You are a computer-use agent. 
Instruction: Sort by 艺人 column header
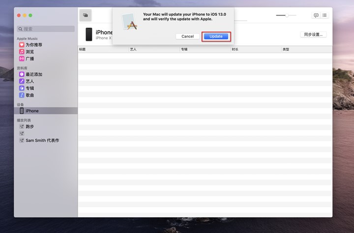click(154, 49)
